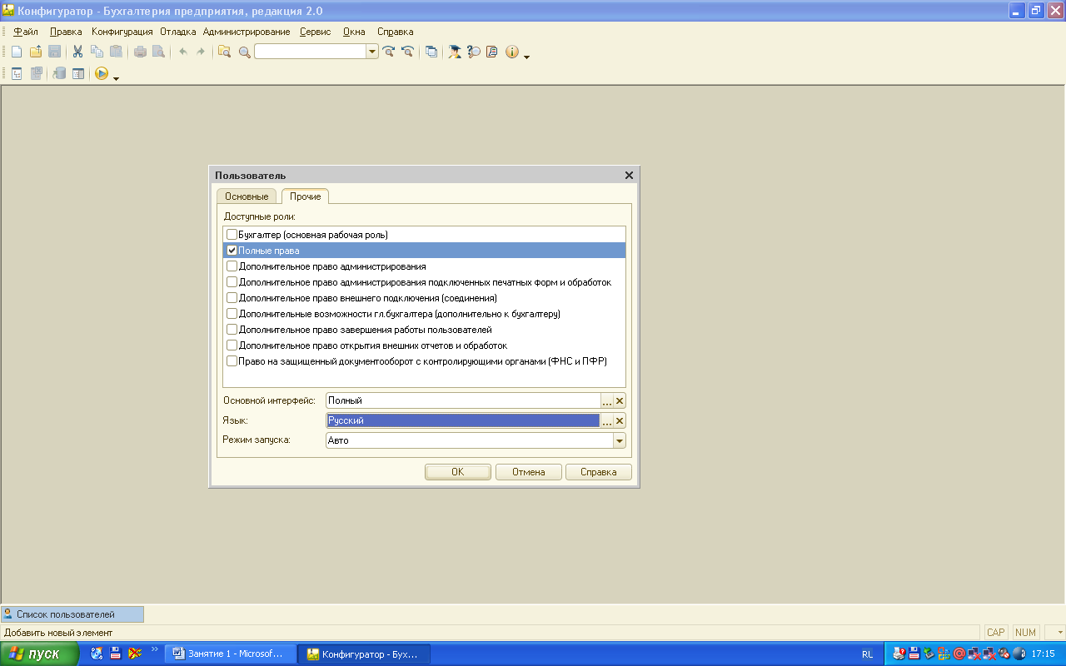This screenshot has width=1066, height=666.
Task: Uncheck the 'Полные права' role
Action: pos(232,251)
